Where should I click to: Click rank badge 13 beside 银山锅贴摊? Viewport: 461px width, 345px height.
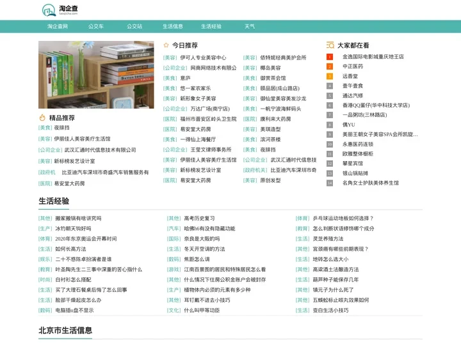click(x=330, y=173)
